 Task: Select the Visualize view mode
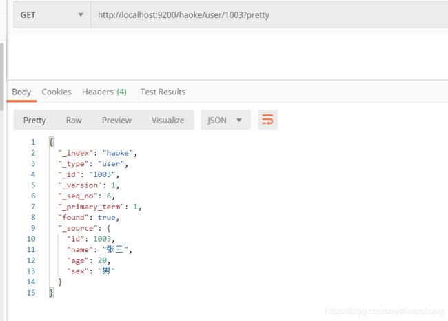click(x=167, y=121)
